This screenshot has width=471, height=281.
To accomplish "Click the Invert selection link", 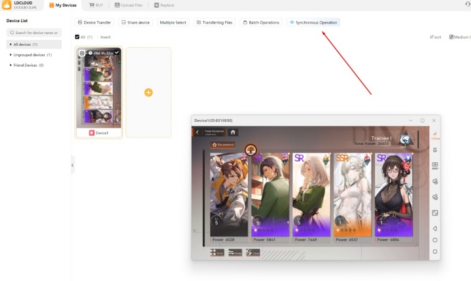I will 105,37.
